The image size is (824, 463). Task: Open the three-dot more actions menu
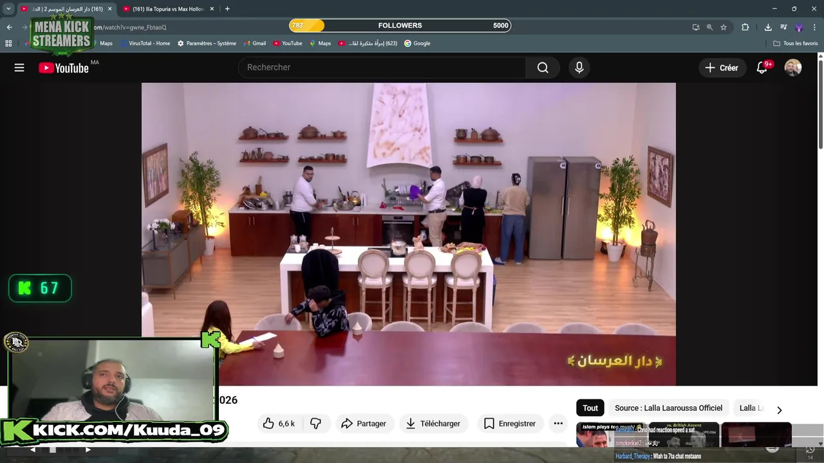(558, 423)
